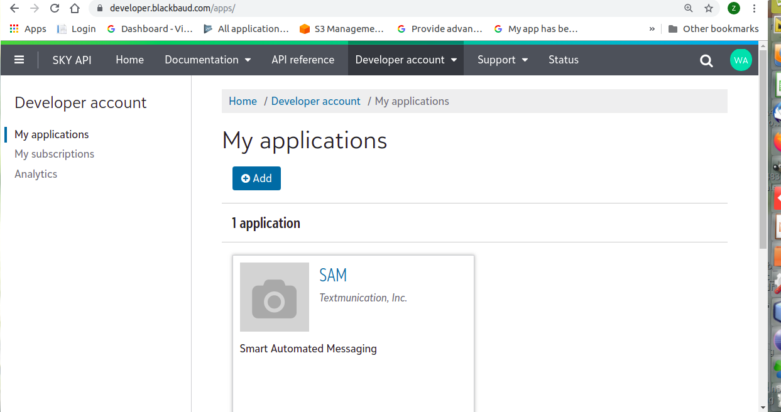Screen dimensions: 781x412
Task: Select My applications in the sidebar
Action: pyautogui.click(x=52, y=134)
